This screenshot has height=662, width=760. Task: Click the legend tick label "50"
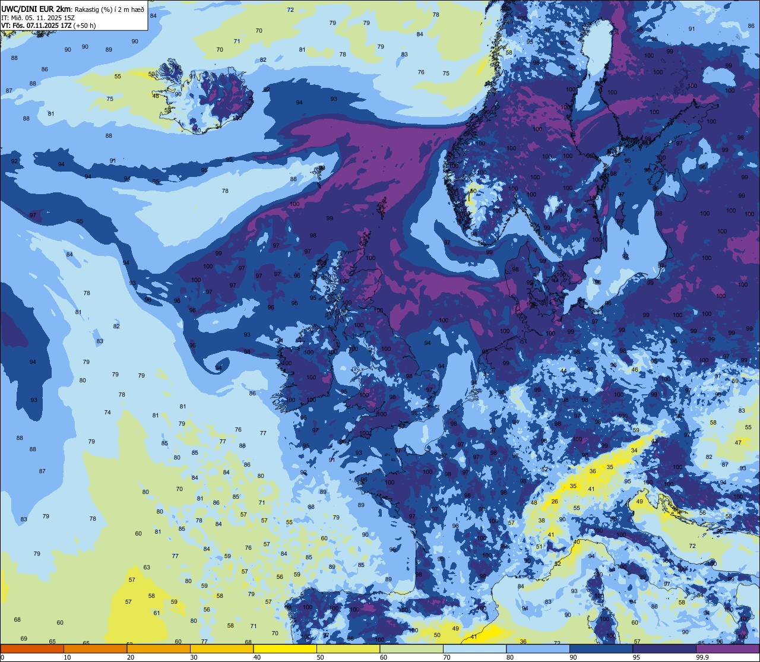320,657
